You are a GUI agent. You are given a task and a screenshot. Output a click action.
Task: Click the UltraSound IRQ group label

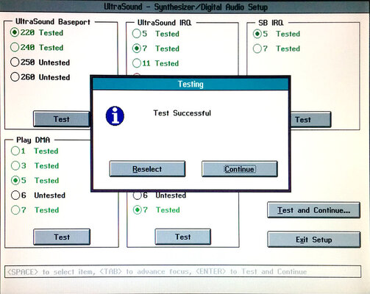coord(164,23)
